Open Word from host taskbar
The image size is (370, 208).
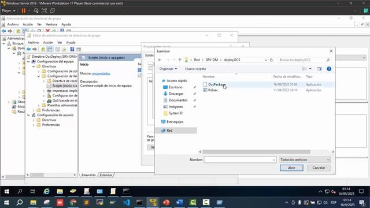pos(179,202)
